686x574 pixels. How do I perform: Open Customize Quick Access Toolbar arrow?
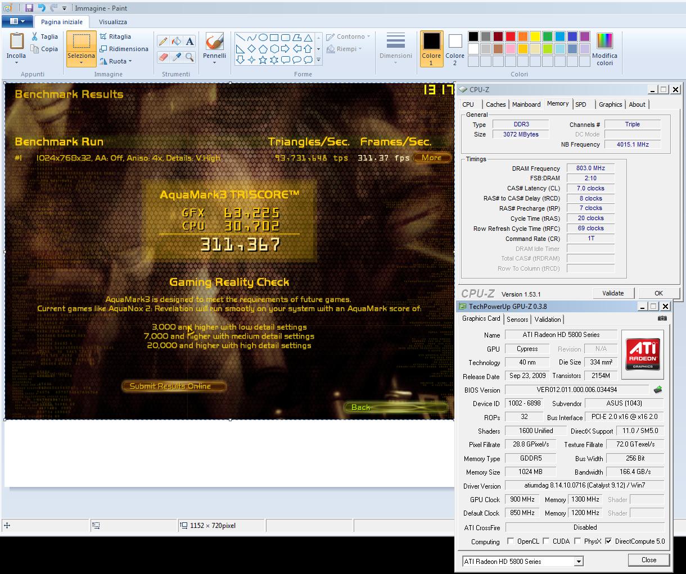coord(64,8)
